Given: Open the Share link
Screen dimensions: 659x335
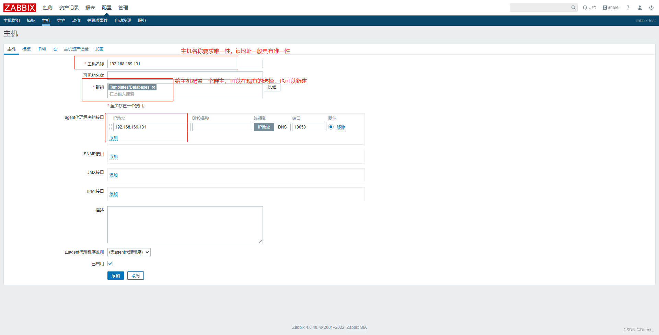Looking at the screenshot, I should point(611,8).
